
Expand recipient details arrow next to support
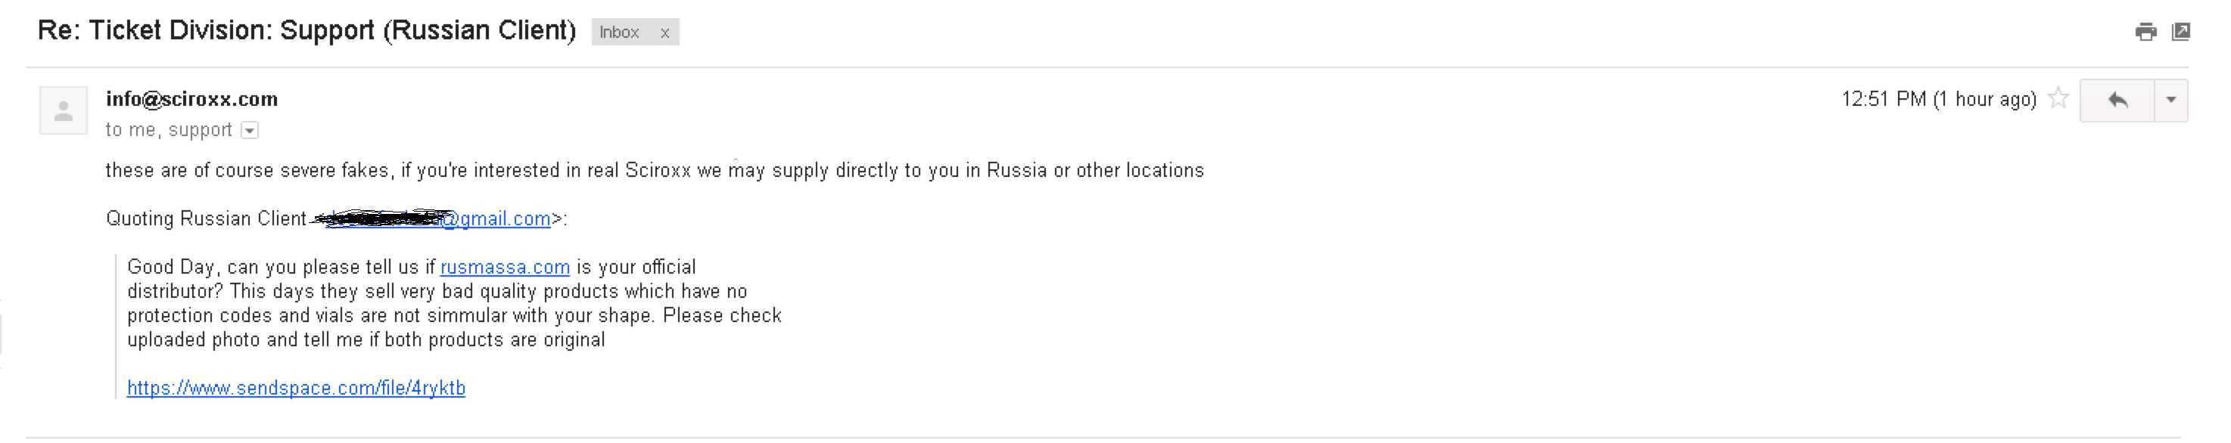[x=250, y=131]
